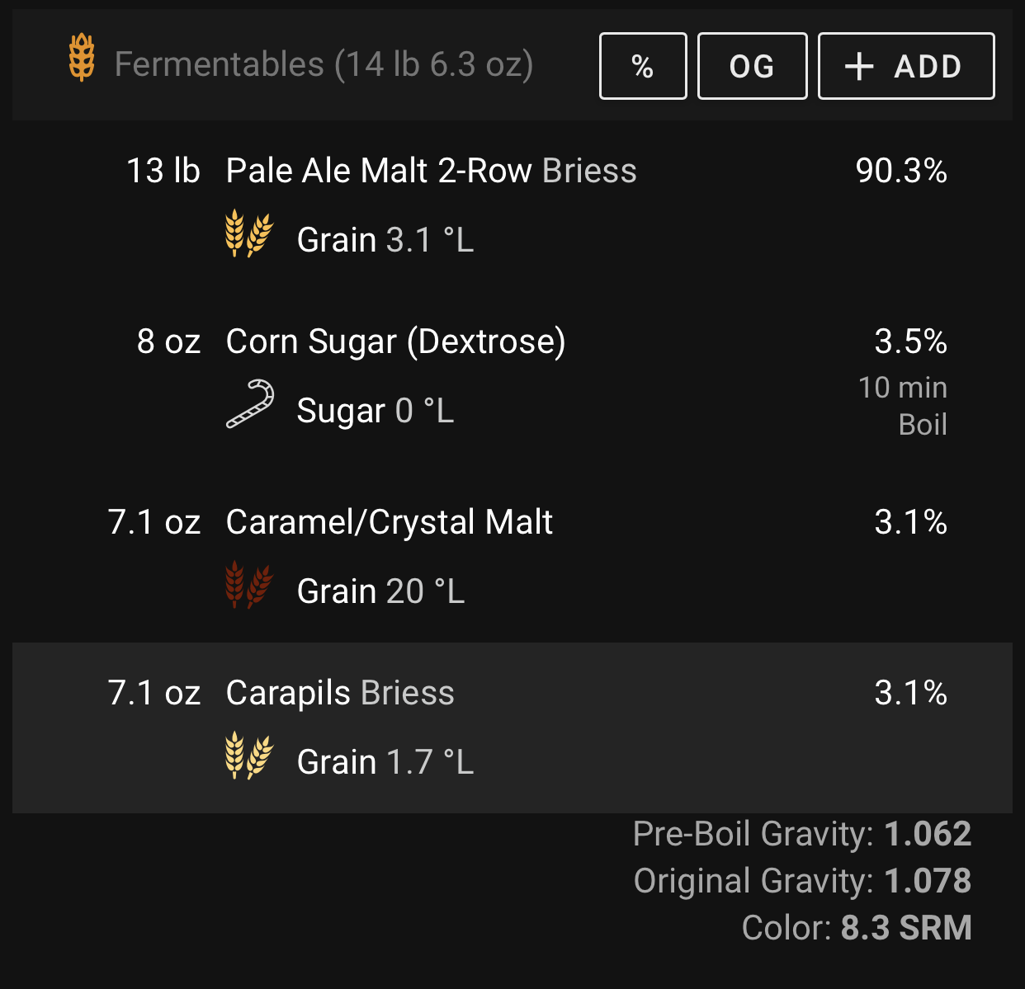Click the 8 oz amount for Corn Sugar

[x=169, y=341]
